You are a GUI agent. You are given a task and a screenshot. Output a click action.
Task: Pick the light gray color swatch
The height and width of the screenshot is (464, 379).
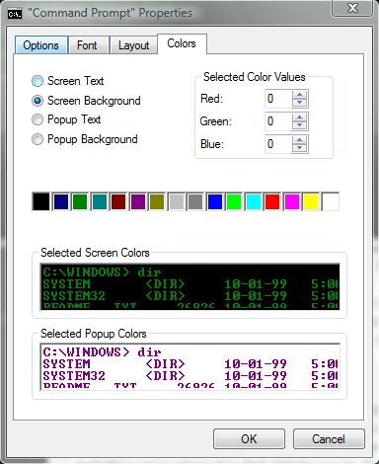click(x=177, y=201)
